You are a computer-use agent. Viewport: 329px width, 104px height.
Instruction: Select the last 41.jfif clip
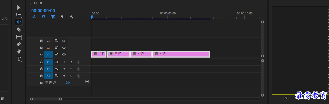181,54
